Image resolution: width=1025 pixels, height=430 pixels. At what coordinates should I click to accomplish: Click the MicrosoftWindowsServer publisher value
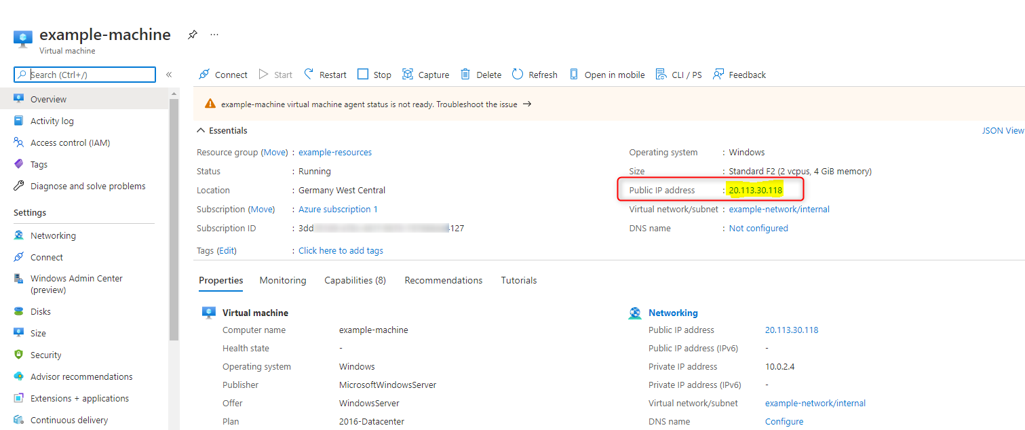click(387, 385)
